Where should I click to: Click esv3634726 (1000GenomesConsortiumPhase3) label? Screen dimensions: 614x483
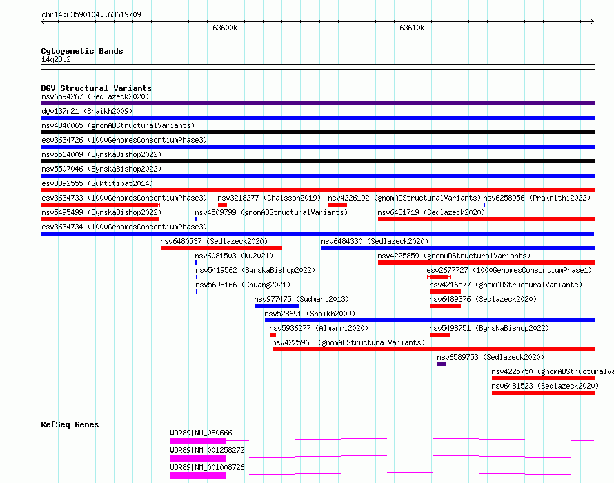[124, 140]
